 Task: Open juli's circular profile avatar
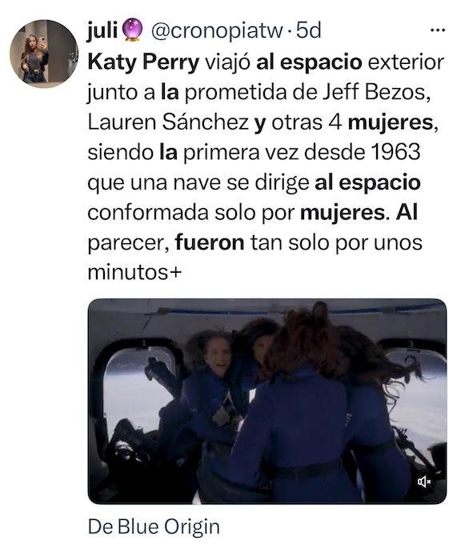pyautogui.click(x=44, y=54)
